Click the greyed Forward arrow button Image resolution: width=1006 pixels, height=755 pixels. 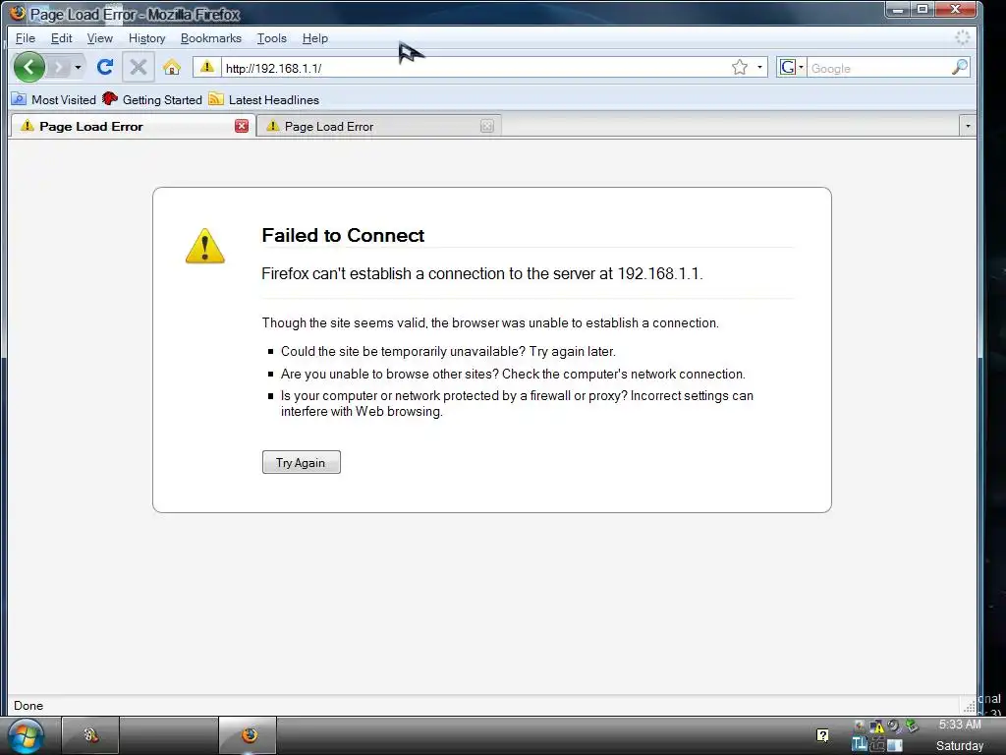(x=58, y=67)
